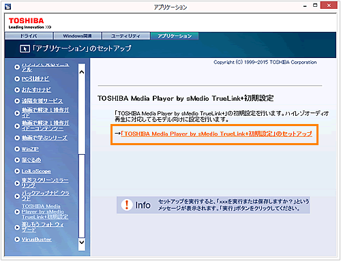
Task: Click the arrow bullet beside WinZIP
Action: (x=17, y=149)
